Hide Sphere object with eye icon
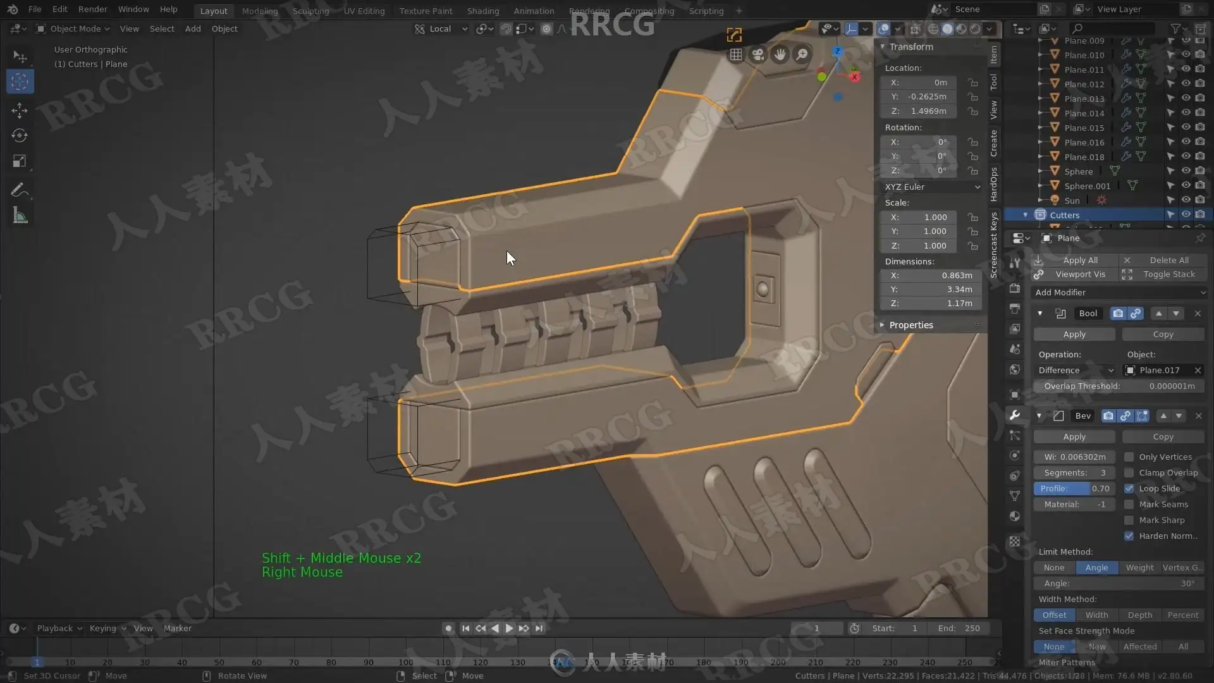The image size is (1214, 683). coord(1186,171)
